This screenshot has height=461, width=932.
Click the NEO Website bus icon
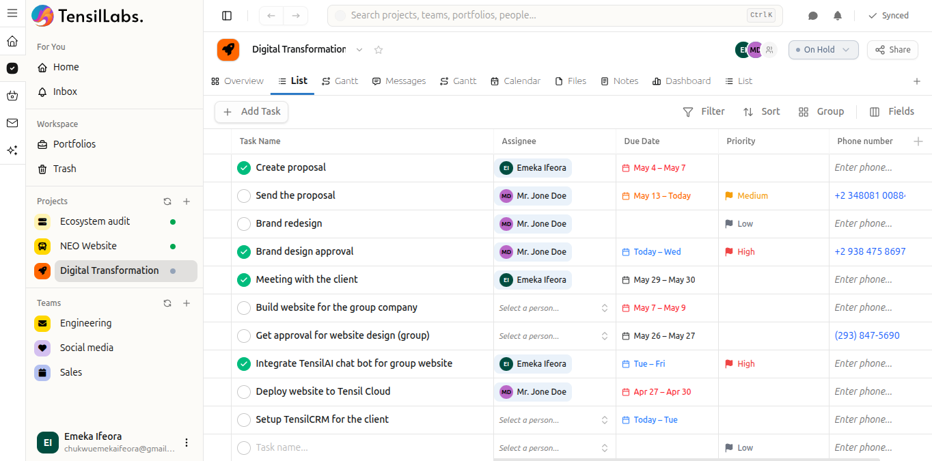click(x=42, y=246)
